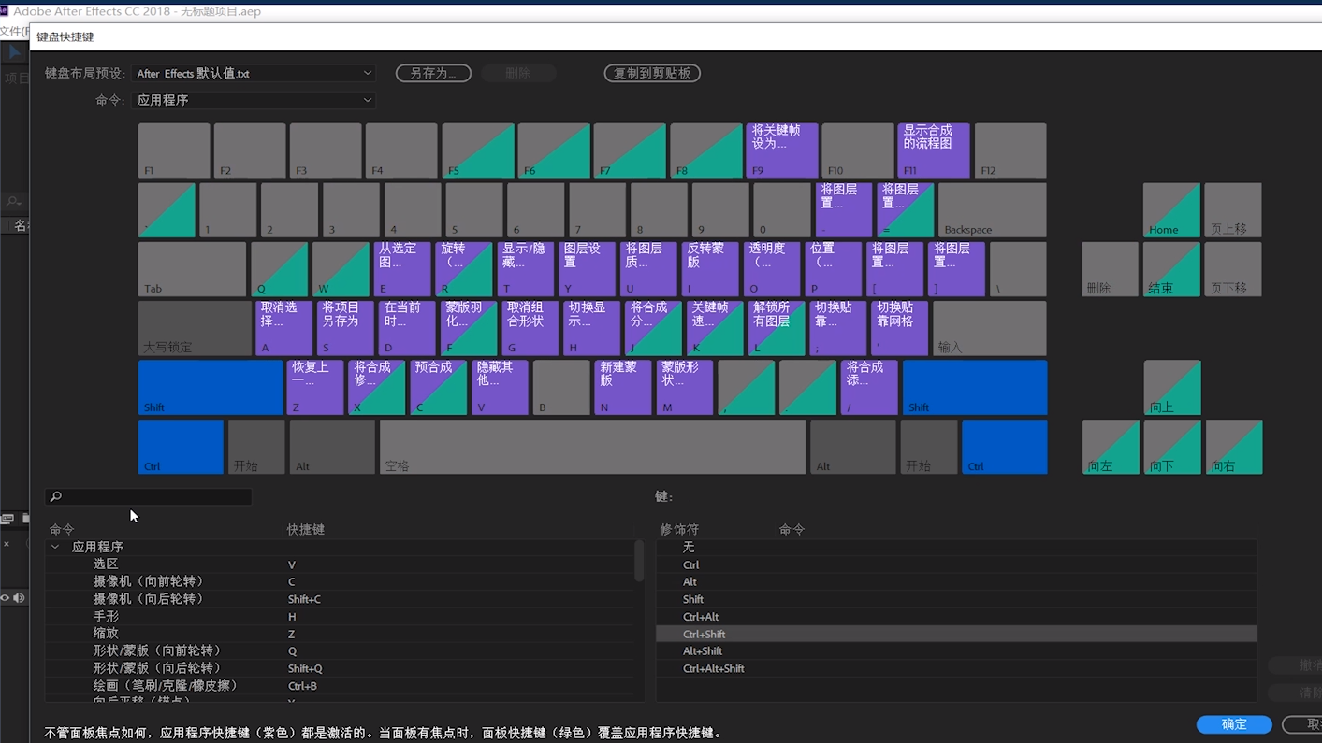Click the spacebar key (空格)
This screenshot has height=743, width=1322.
tap(591, 447)
